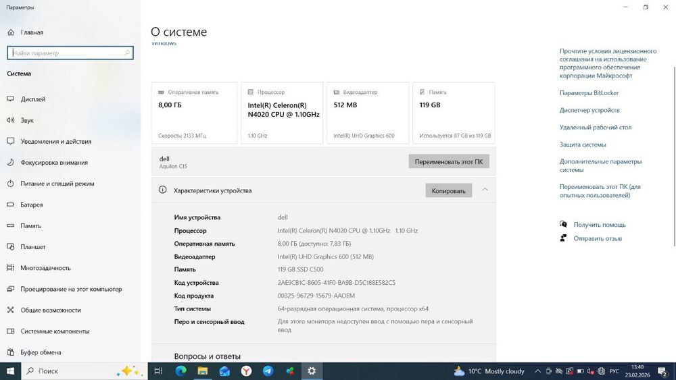
Task: Click Переименовать этот ПК (для опытных пользователей)
Action: (x=600, y=191)
